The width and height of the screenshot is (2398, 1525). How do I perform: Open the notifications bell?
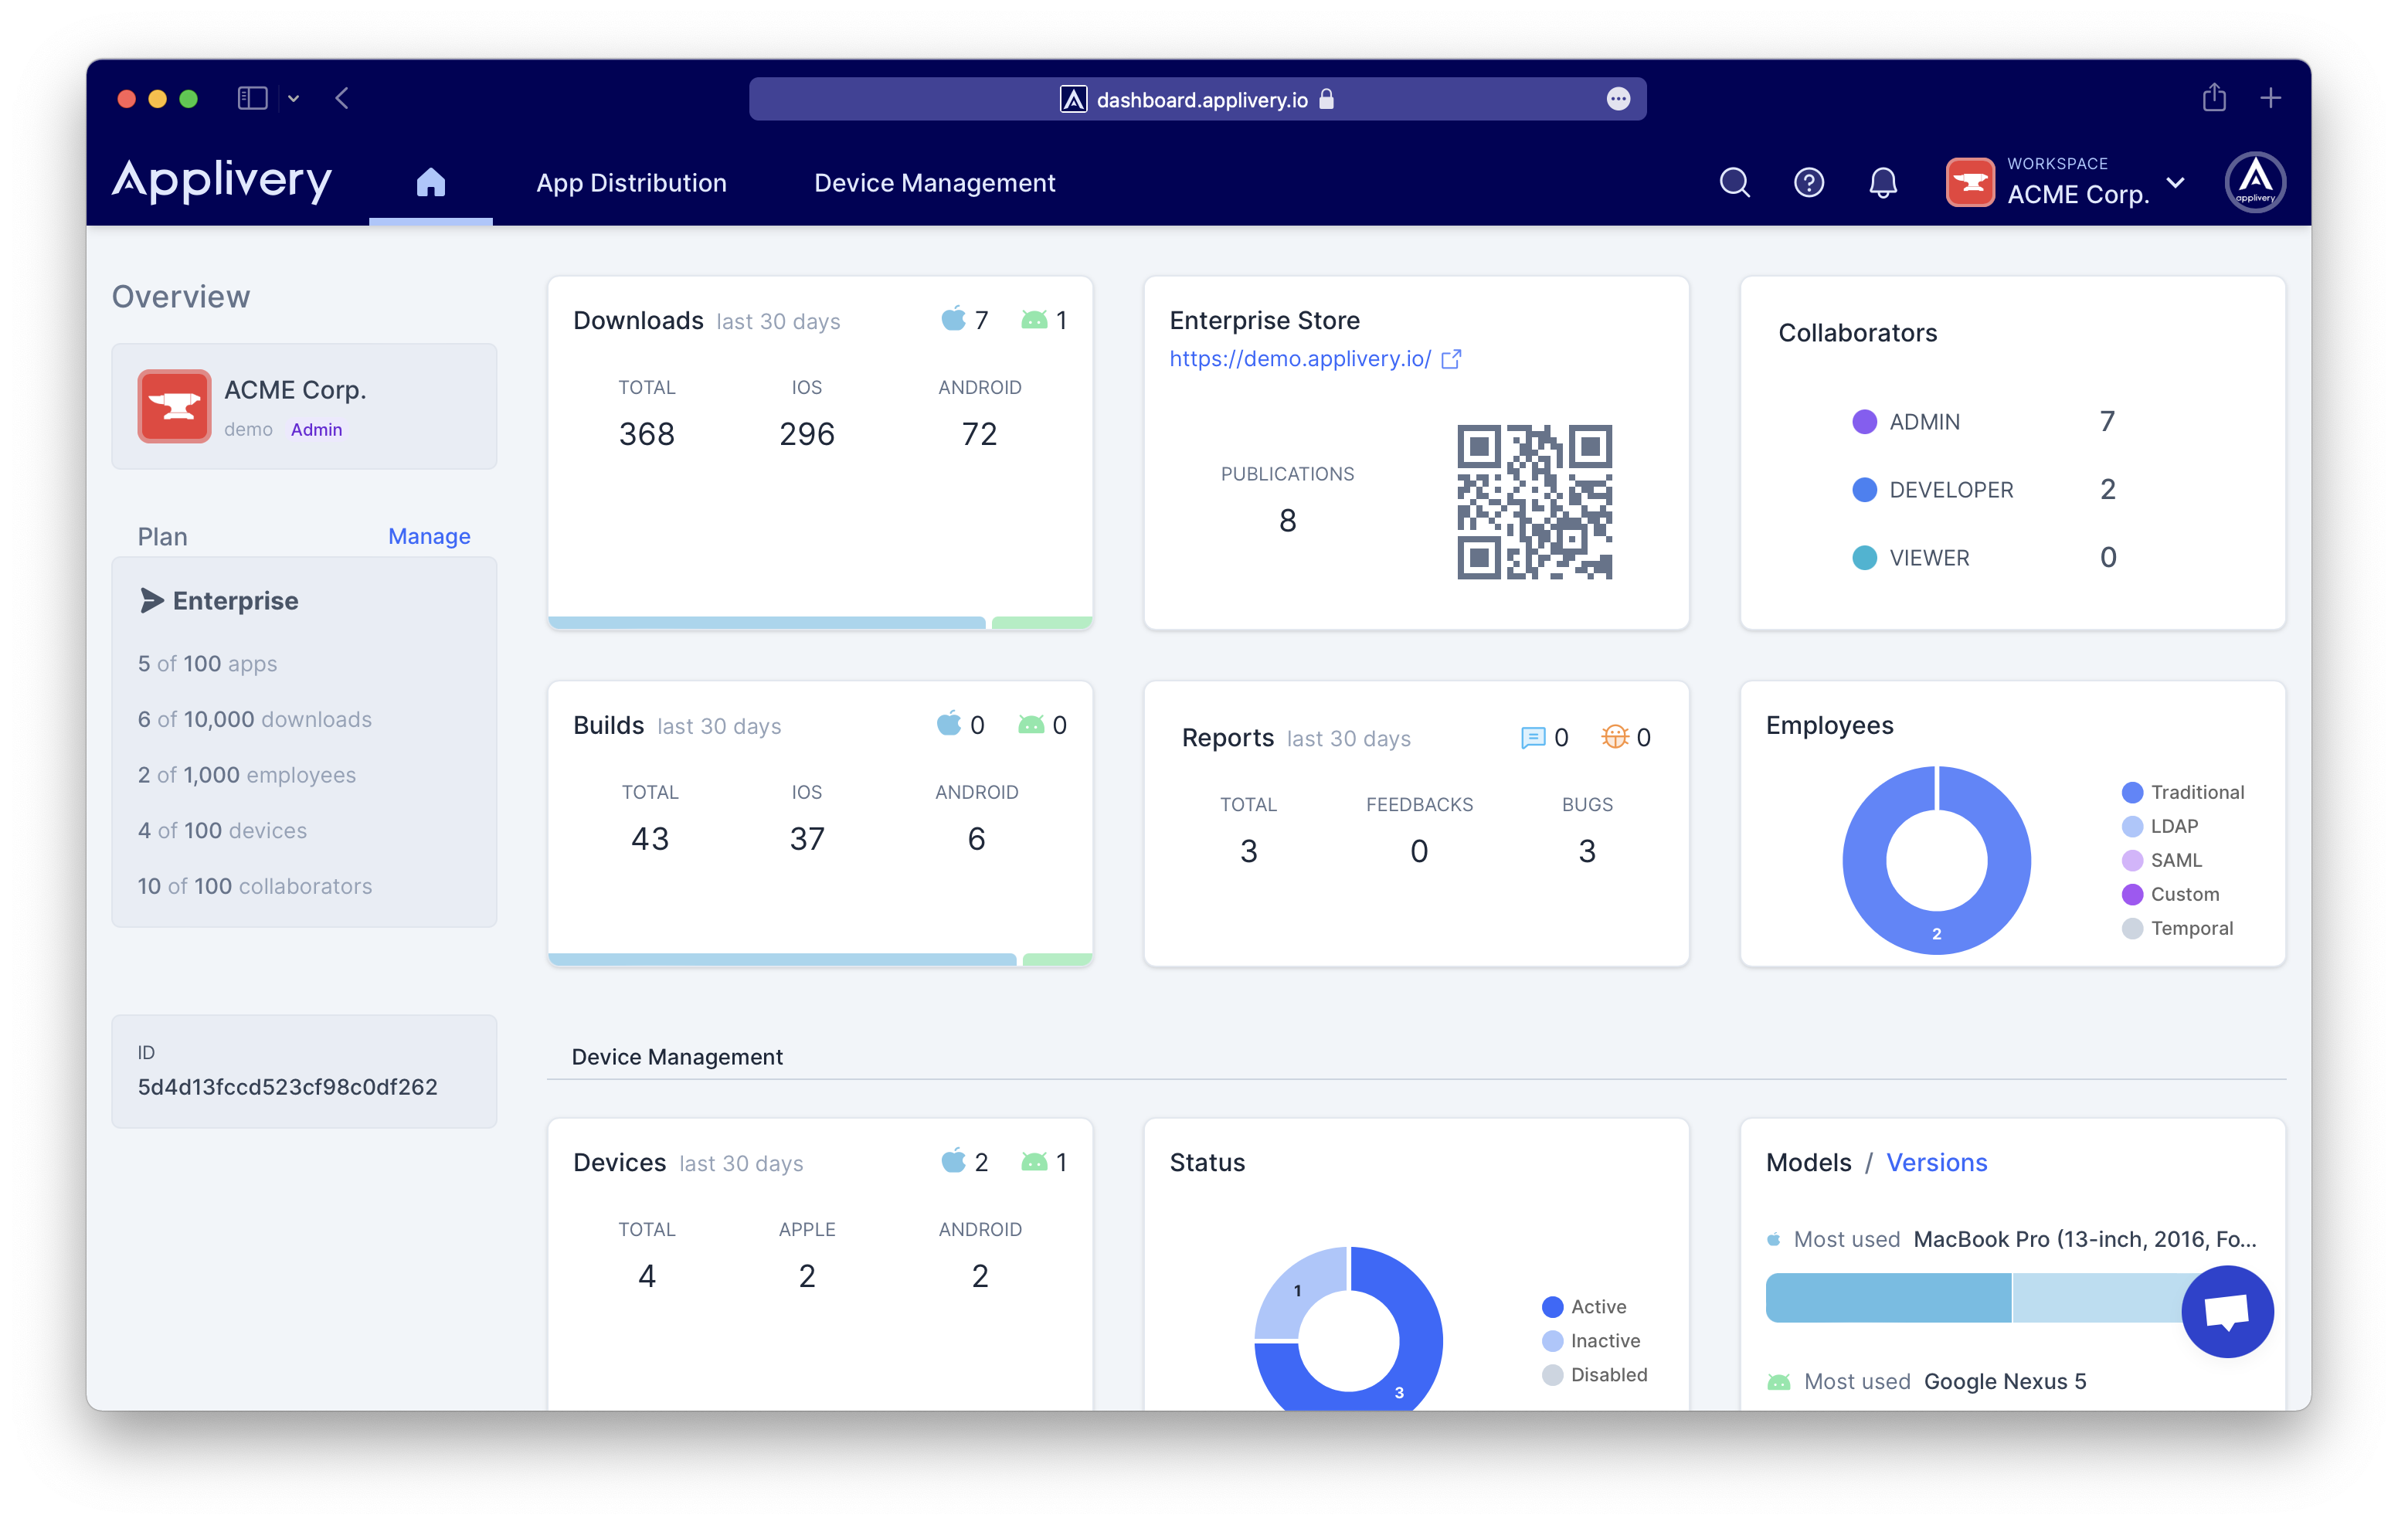click(1882, 182)
